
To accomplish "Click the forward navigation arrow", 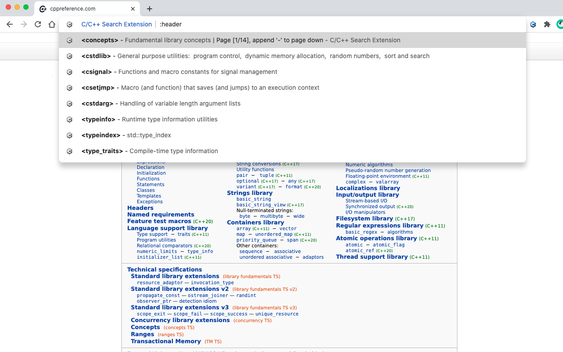I will (x=23, y=24).
